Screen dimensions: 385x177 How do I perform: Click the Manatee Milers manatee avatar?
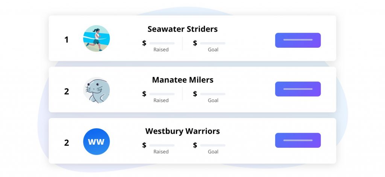click(x=96, y=90)
